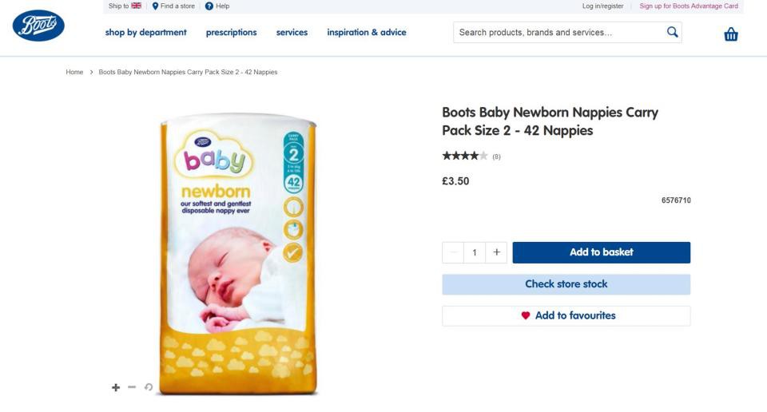Click the search magnifier icon

pyautogui.click(x=672, y=32)
